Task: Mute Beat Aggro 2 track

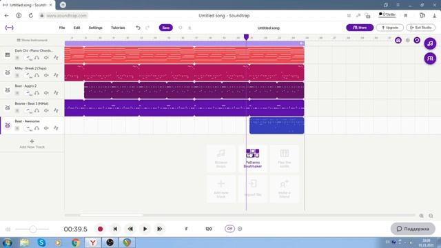Action: point(46,93)
